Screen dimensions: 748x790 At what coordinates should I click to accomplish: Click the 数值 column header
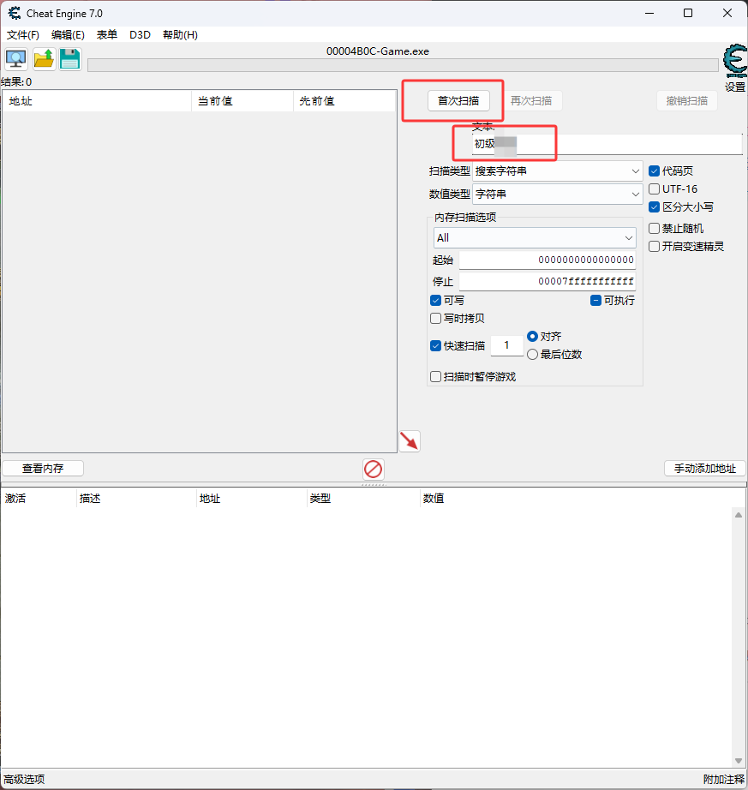(x=434, y=499)
